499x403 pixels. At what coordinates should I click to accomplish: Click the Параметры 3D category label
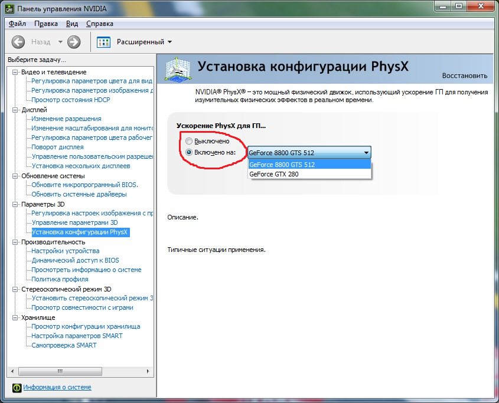point(43,204)
